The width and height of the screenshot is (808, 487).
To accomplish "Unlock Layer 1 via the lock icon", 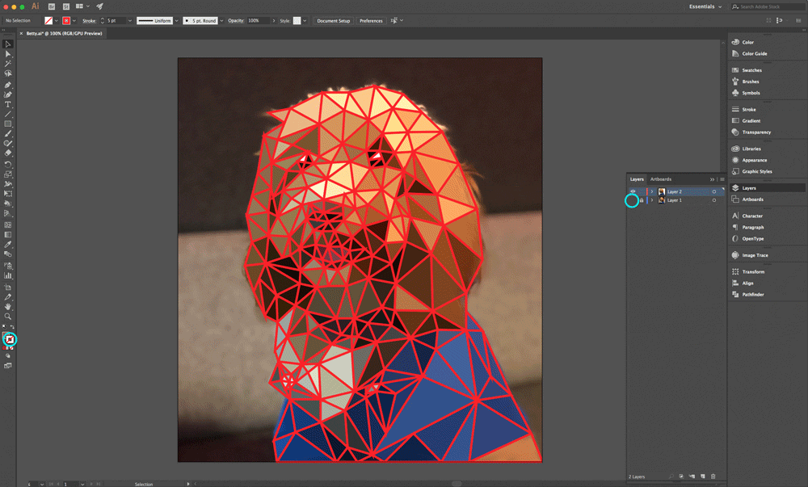I will (x=642, y=200).
